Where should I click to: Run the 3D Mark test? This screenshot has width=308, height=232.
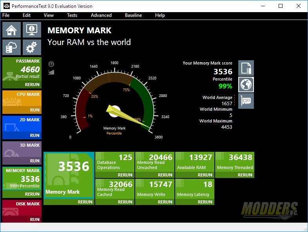(x=35, y=161)
